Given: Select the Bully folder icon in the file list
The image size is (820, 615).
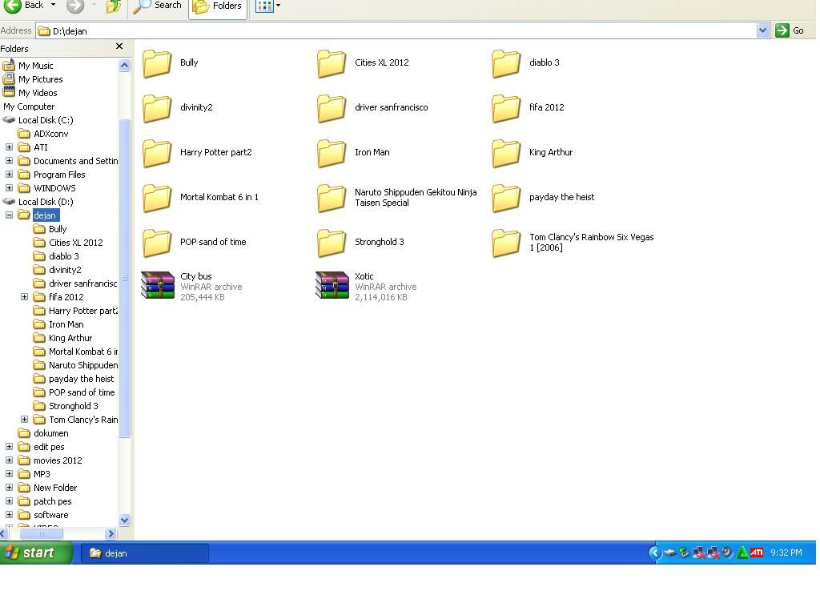Looking at the screenshot, I should (x=157, y=63).
